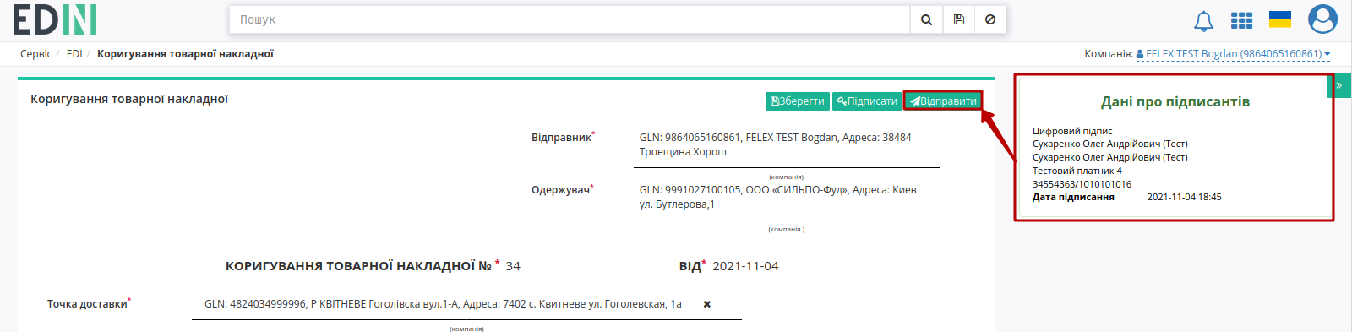Click the Тестовий платник 4 text
The height and width of the screenshot is (332, 1352).
(1077, 171)
